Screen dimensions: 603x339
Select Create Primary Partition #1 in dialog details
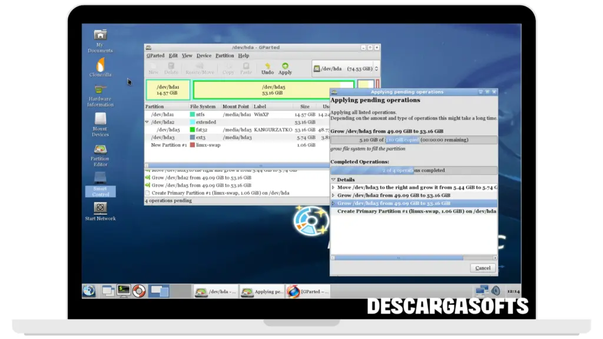click(x=414, y=211)
